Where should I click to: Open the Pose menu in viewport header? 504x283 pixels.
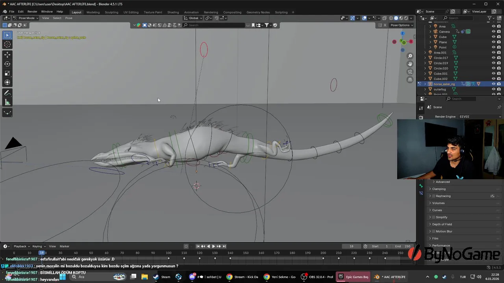tap(69, 18)
